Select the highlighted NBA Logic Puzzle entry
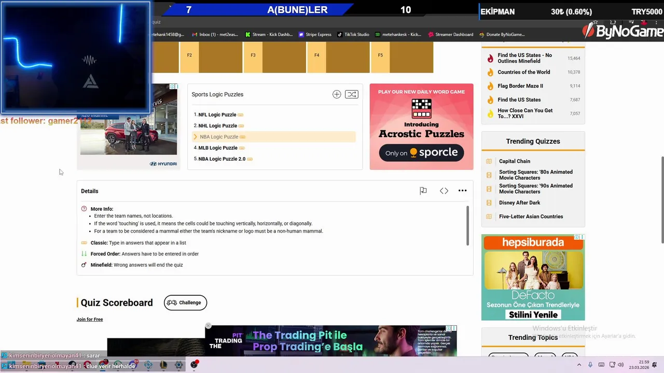664x373 pixels. (x=274, y=137)
